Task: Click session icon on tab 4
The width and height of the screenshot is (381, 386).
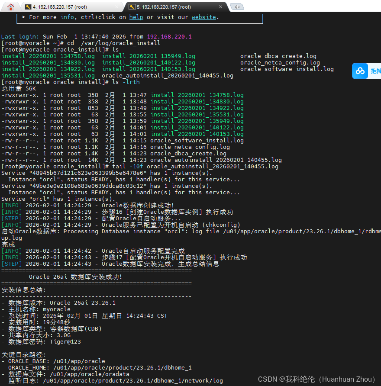Action: point(28,7)
